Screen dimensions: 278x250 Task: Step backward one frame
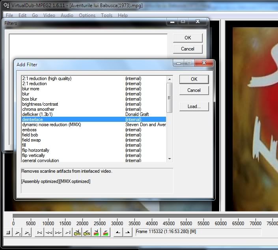(x=49, y=233)
